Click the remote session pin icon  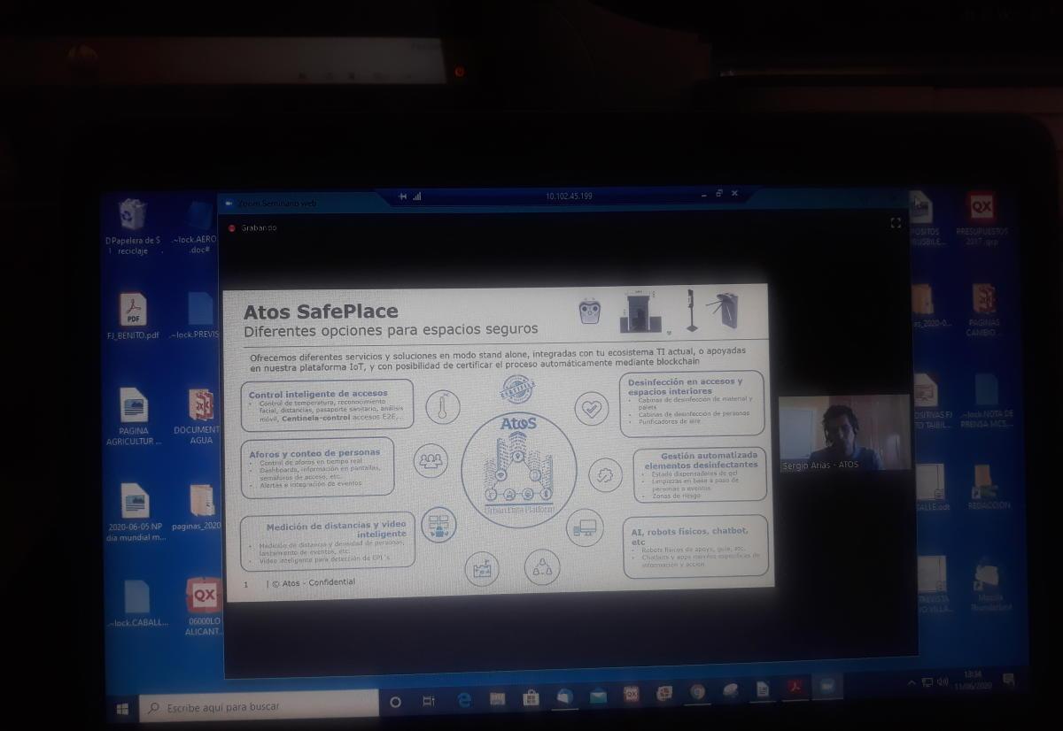403,196
